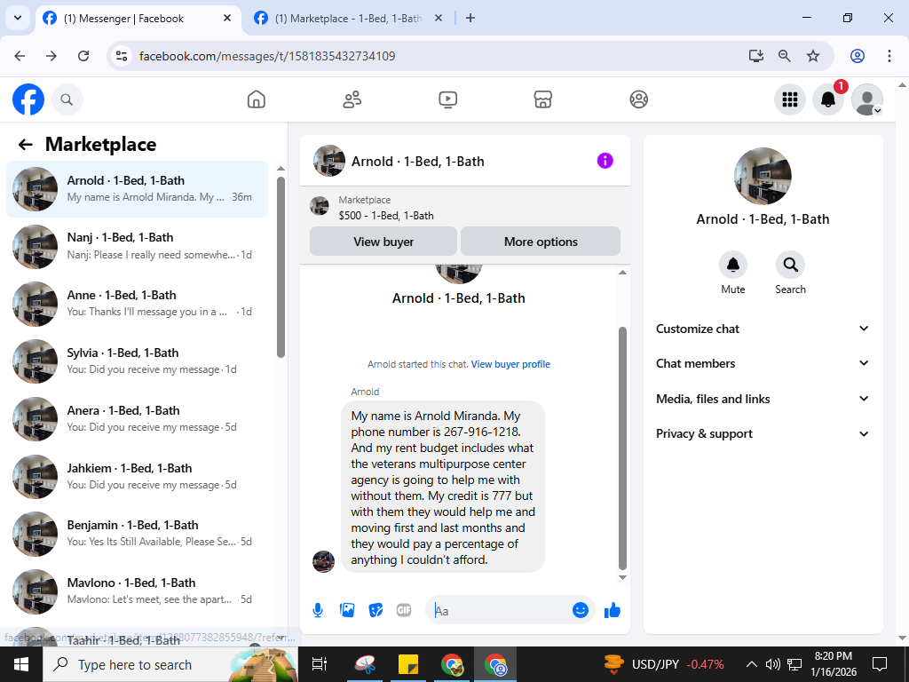Open Chrome three-dot menu

889,56
